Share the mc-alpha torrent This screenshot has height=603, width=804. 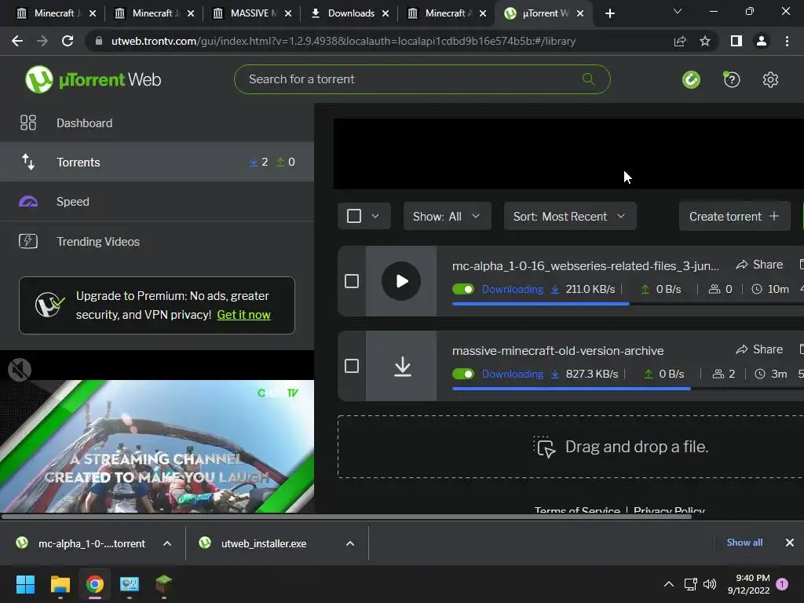pyautogui.click(x=759, y=265)
